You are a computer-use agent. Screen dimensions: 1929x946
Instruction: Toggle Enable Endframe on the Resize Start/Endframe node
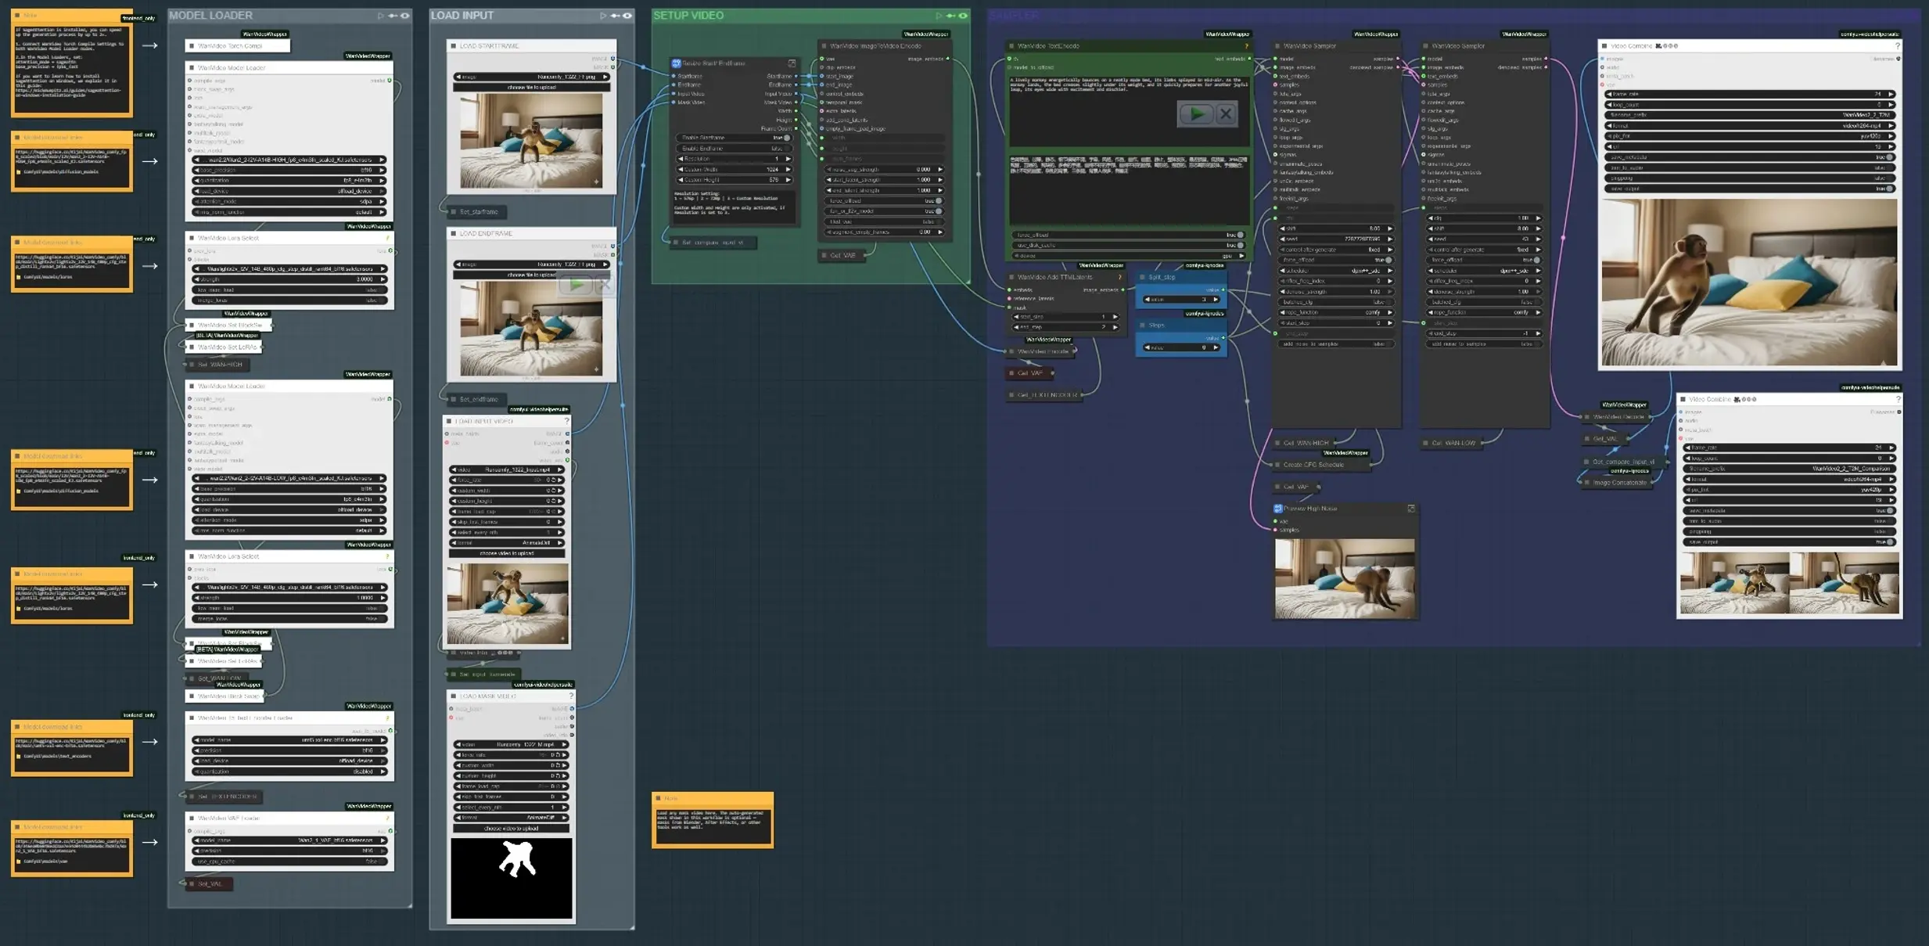(733, 148)
